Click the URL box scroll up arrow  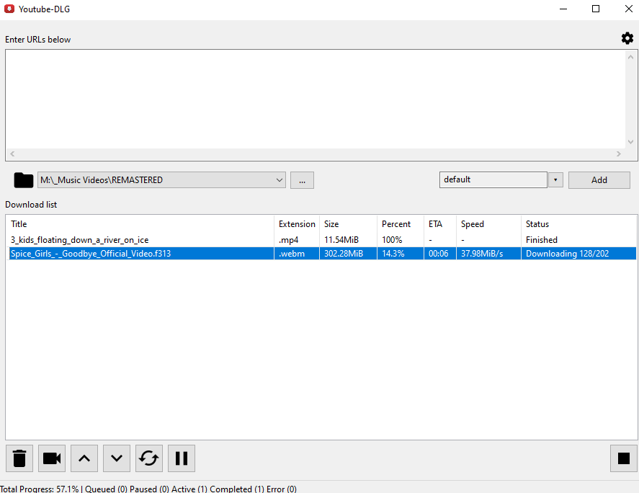click(x=631, y=57)
